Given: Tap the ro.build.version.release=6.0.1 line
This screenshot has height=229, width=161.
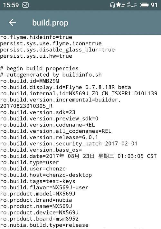Looking at the screenshot, I should 49,137.
